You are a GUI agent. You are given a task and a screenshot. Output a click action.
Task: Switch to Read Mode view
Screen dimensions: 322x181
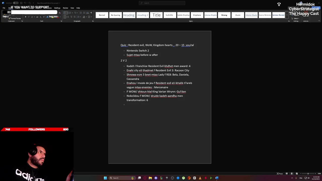pyautogui.click(x=287, y=173)
